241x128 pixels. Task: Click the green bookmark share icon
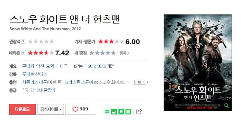(x=121, y=112)
